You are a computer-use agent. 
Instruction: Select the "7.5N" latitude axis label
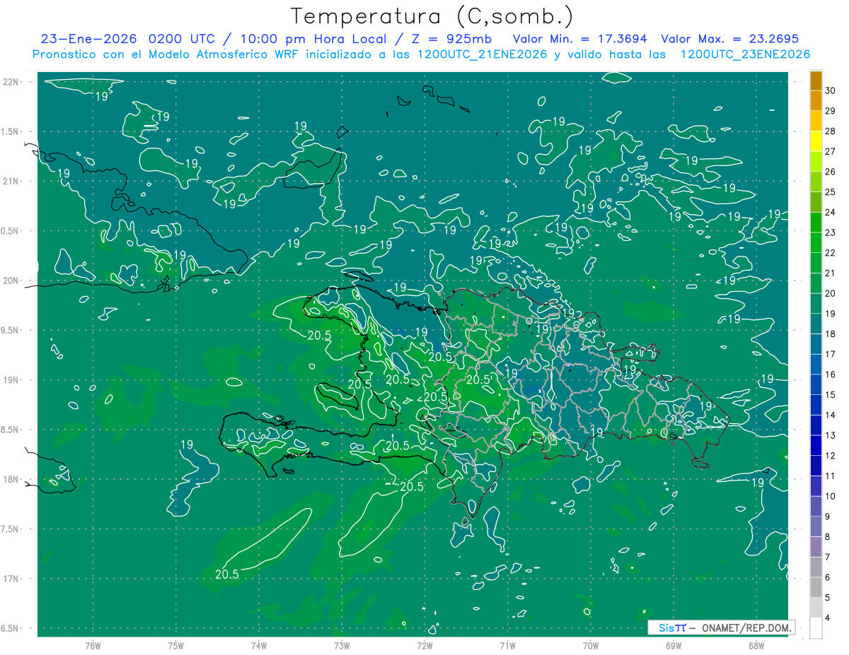[x=11, y=529]
